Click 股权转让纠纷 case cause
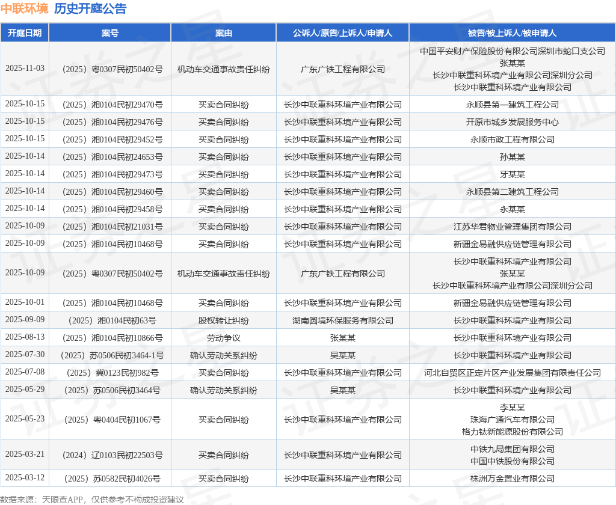The width and height of the screenshot is (616, 505). pyautogui.click(x=224, y=320)
